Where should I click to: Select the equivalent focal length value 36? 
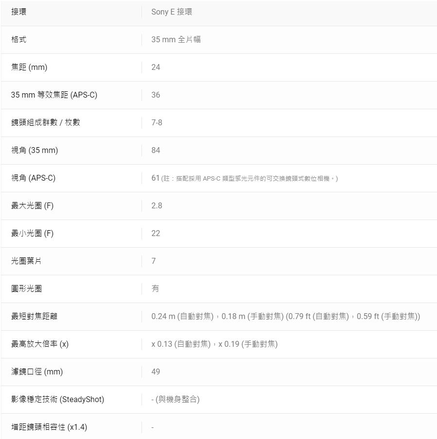(x=156, y=95)
